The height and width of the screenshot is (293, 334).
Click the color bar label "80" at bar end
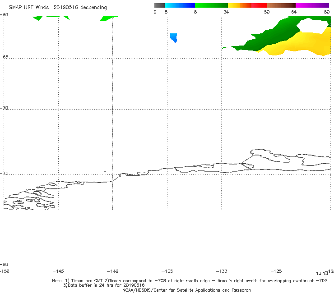pyautogui.click(x=327, y=12)
